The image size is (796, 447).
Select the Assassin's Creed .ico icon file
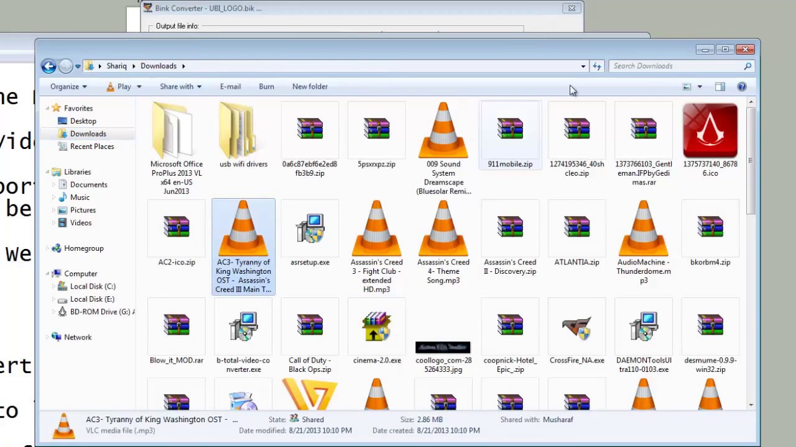pyautogui.click(x=710, y=140)
